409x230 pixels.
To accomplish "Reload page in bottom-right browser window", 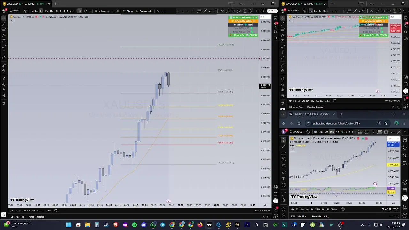I will click(299, 123).
